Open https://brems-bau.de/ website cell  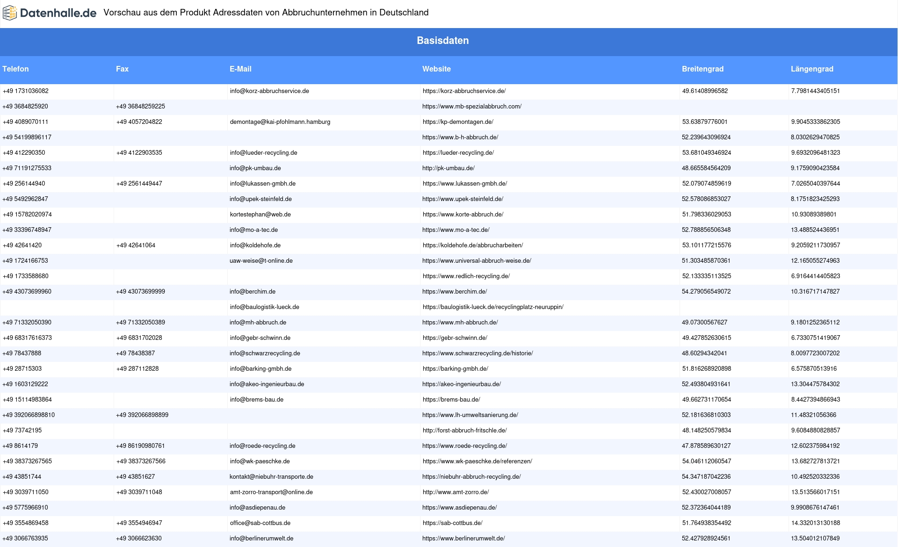(x=451, y=400)
